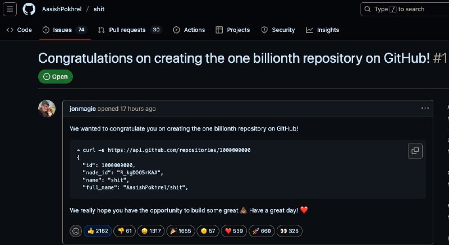
Task: Toggle the thumbs down reaction 61
Action: click(125, 231)
